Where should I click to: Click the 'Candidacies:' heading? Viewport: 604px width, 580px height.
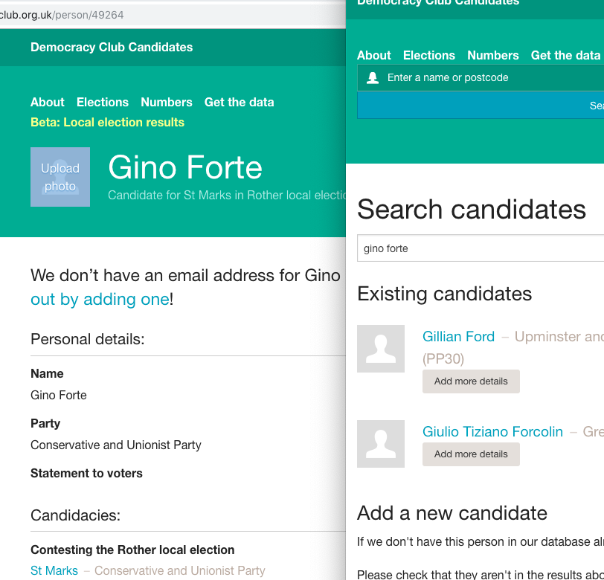point(76,515)
